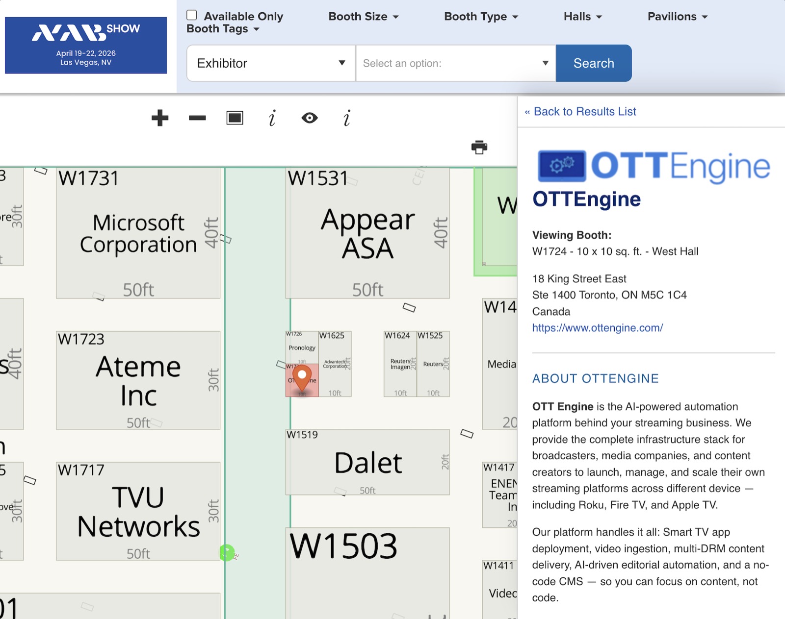Zoom out the floor plan with minus icon
Image resolution: width=785 pixels, height=619 pixels.
click(x=197, y=118)
